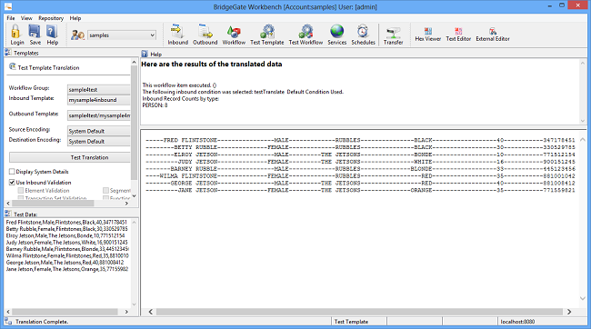Click the 'Test Template' status bar entry

351,322
